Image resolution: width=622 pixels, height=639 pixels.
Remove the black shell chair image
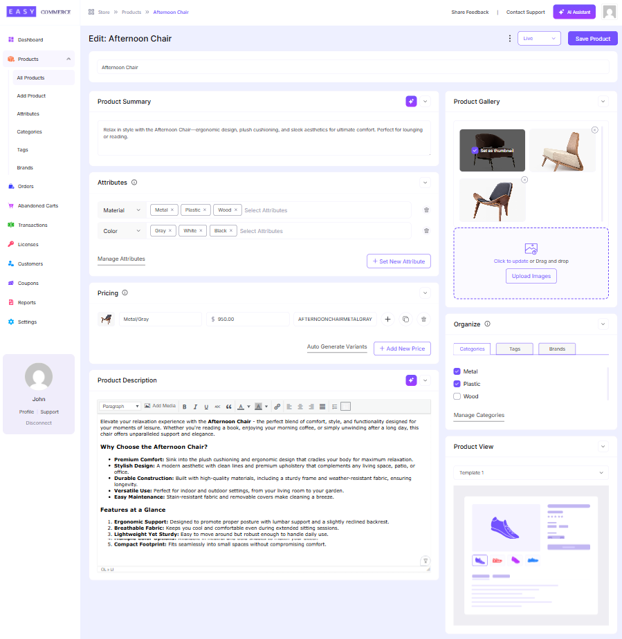(x=524, y=180)
